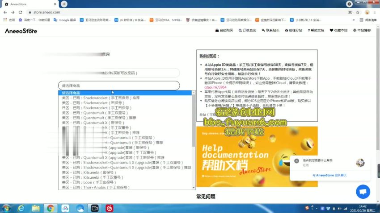The image size is (380, 213).
Task: Choose 美区 Quantumult 手工双重号 option
Action: (x=125, y=113)
